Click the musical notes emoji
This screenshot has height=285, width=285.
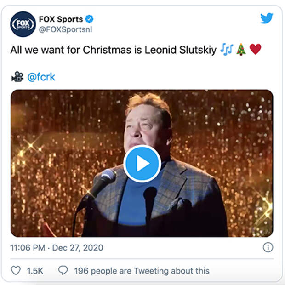click(x=227, y=50)
